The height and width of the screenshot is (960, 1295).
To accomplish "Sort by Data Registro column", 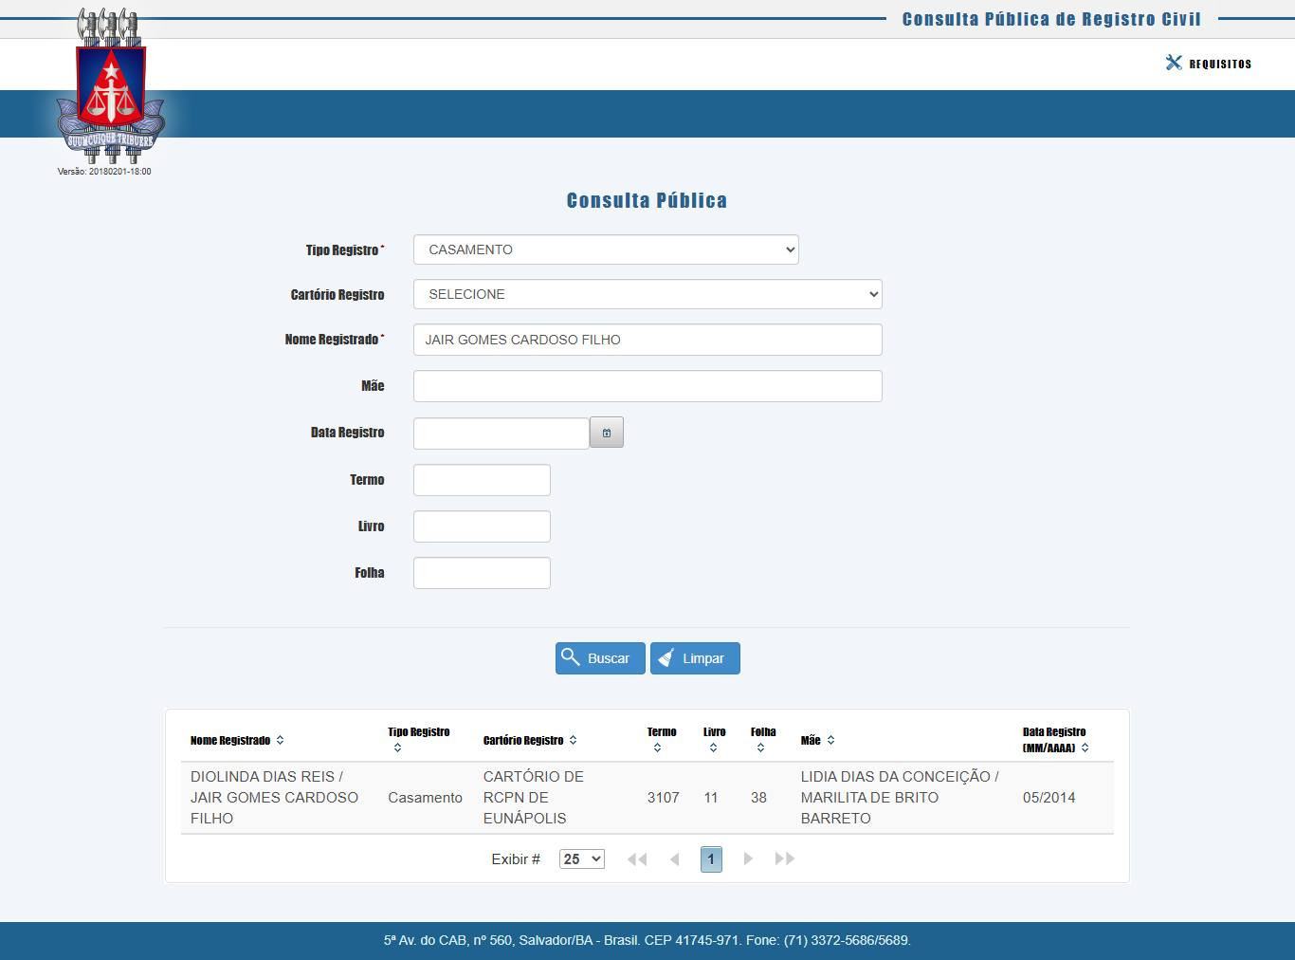I will pos(1085,748).
